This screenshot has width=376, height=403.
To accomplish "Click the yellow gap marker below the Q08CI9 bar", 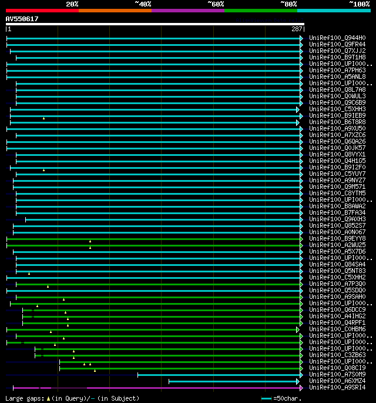I will 95,371.
